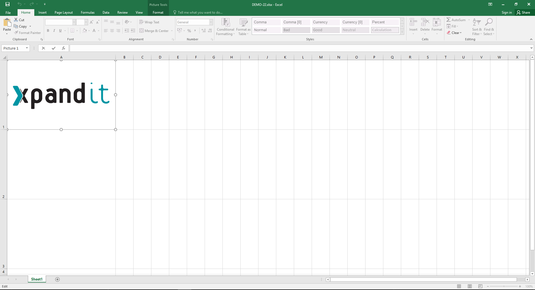Click the Save icon in title bar
Viewport: 535px width, 290px height.
pos(8,4)
